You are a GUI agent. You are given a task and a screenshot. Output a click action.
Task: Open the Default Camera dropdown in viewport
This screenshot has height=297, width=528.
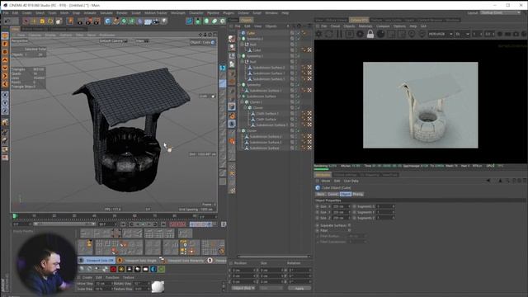114,41
